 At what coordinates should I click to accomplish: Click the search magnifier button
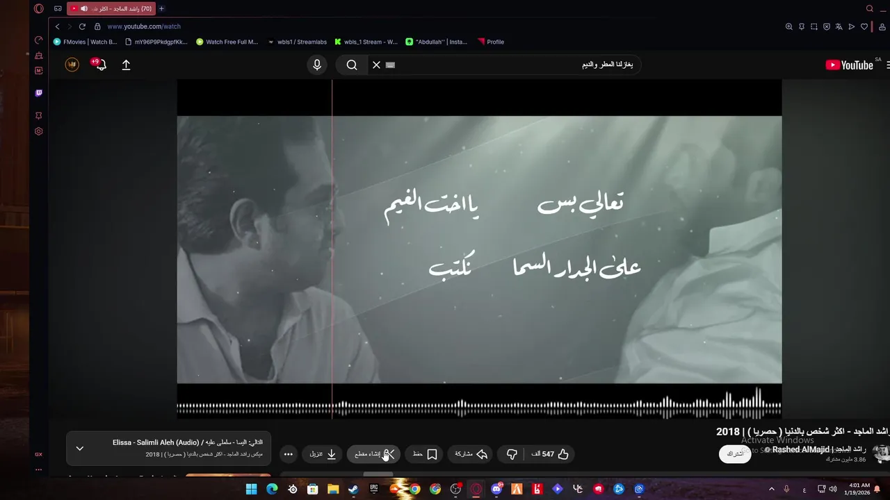click(x=352, y=65)
